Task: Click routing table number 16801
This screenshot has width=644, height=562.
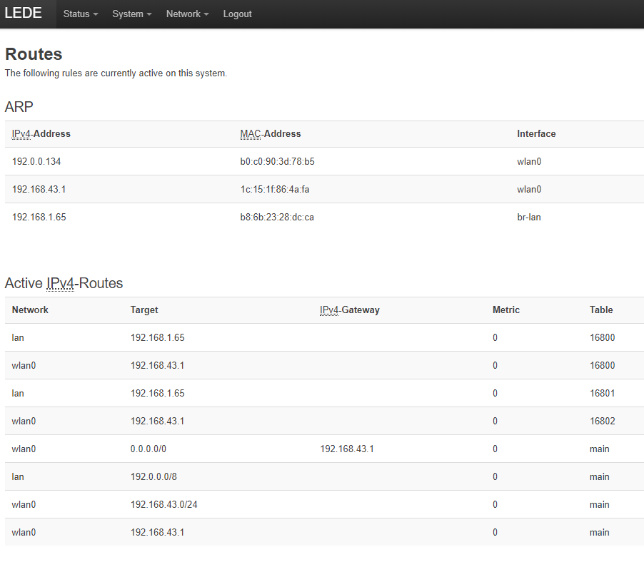Action: (x=602, y=394)
